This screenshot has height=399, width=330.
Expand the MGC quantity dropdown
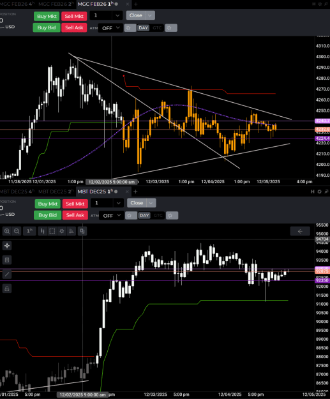click(x=117, y=15)
